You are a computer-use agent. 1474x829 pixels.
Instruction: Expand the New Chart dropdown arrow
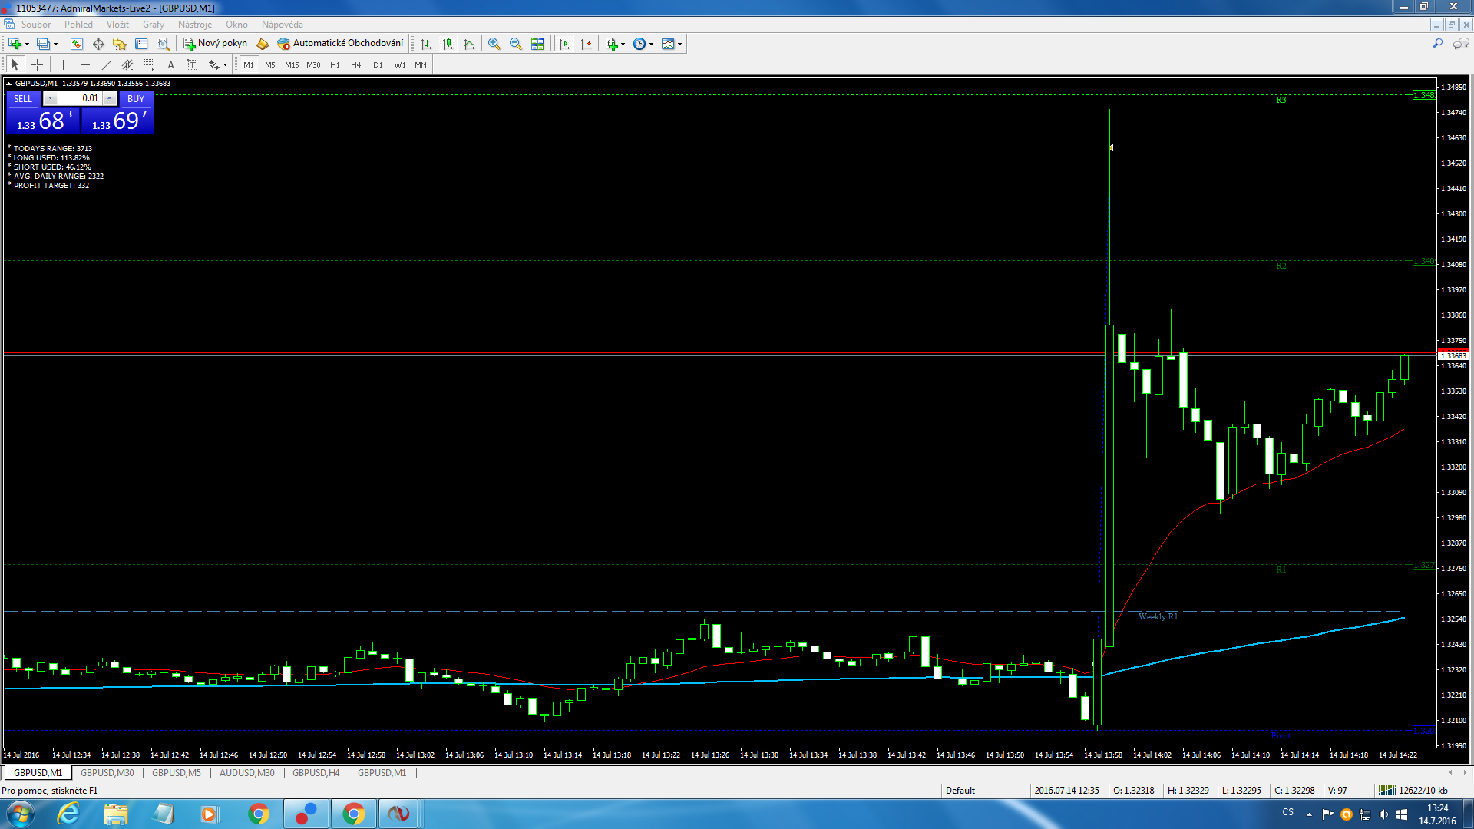27,45
